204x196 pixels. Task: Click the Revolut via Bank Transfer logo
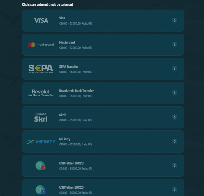click(41, 93)
